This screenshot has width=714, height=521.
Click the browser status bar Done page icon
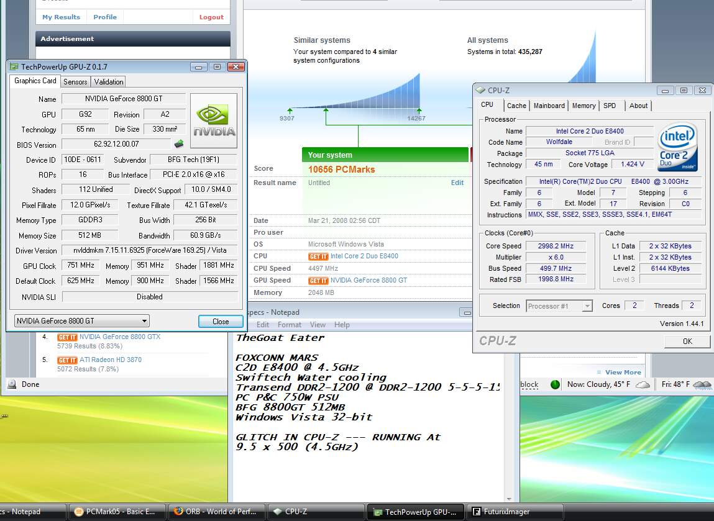(x=12, y=384)
